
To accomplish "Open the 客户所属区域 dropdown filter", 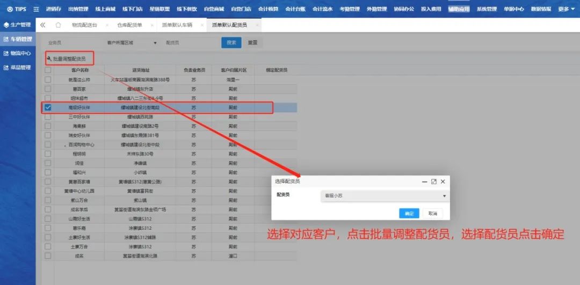I will point(132,42).
